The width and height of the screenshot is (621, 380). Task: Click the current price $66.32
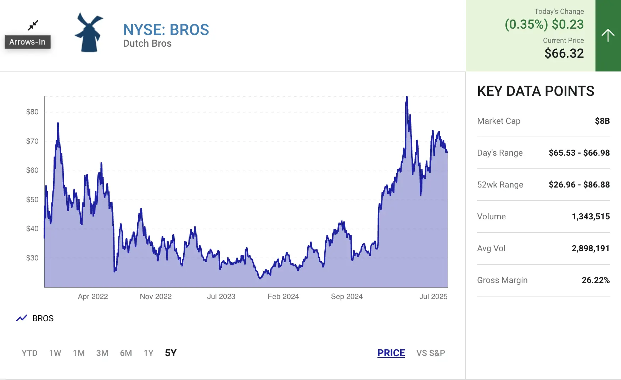(564, 53)
